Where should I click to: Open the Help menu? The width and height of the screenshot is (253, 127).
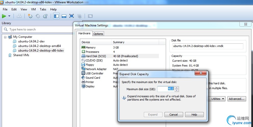pyautogui.click(x=53, y=9)
